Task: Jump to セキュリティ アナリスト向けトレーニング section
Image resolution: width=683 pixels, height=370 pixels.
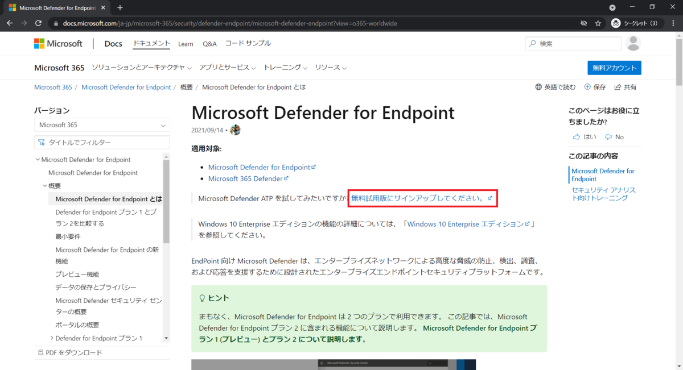Action: [x=603, y=194]
